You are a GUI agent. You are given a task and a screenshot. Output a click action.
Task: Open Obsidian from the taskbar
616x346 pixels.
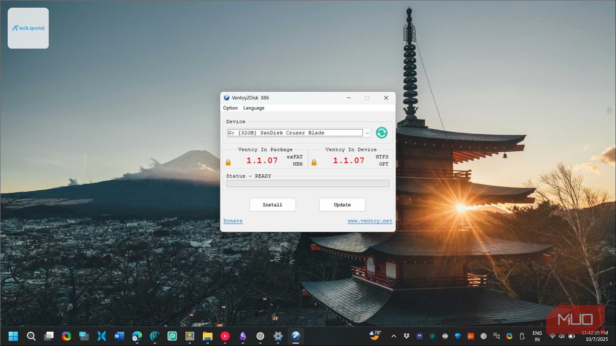click(x=243, y=336)
